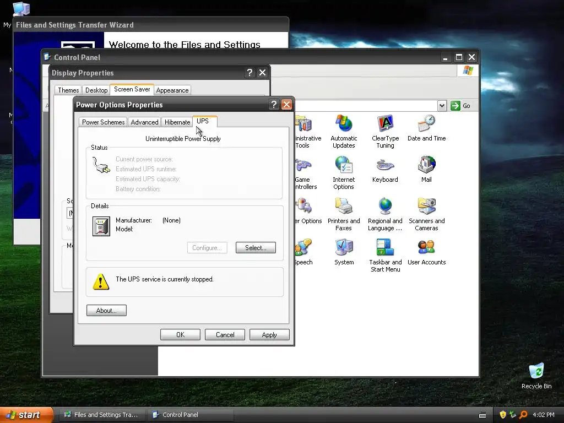This screenshot has height=423, width=564.
Task: Click the Files and Settings Transfer Wizard title bar
Action: click(x=151, y=25)
